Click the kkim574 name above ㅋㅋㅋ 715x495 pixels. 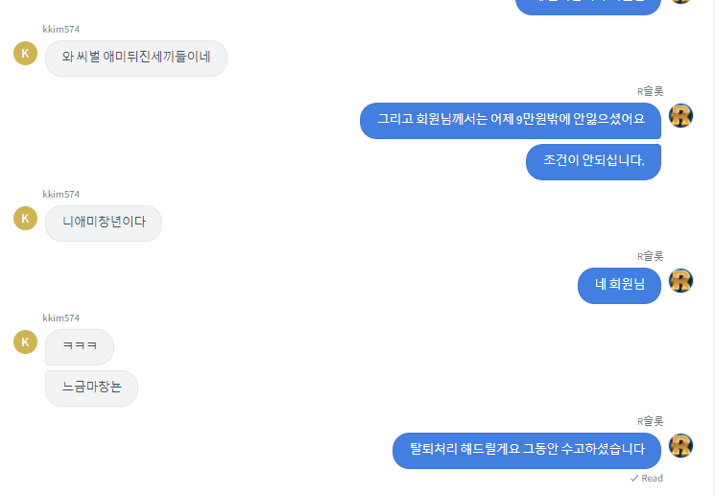pyautogui.click(x=61, y=318)
